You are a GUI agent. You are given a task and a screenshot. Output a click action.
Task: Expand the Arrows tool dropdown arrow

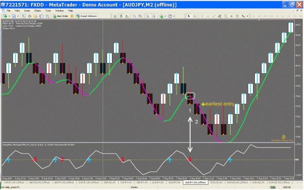point(247,16)
